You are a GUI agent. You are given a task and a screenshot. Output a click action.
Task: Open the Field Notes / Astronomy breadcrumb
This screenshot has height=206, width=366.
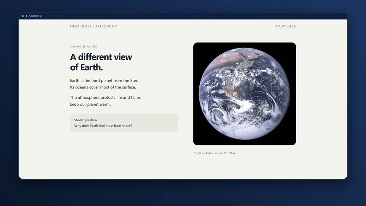pyautogui.click(x=93, y=26)
